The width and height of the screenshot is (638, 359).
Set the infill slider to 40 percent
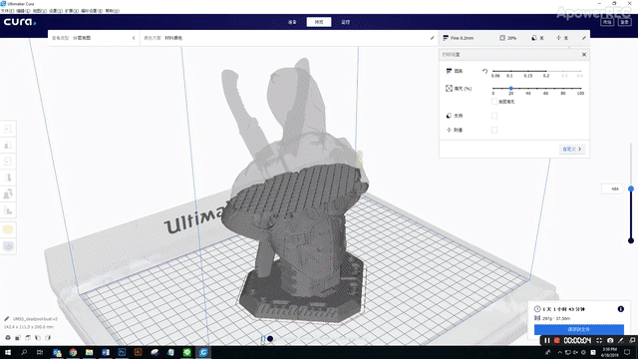tap(528, 88)
